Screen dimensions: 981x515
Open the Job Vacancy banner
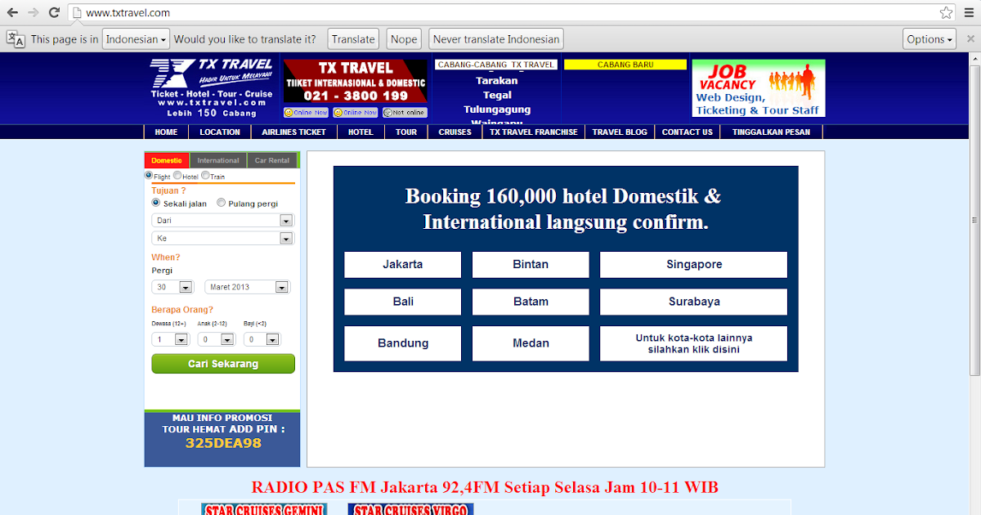(759, 88)
